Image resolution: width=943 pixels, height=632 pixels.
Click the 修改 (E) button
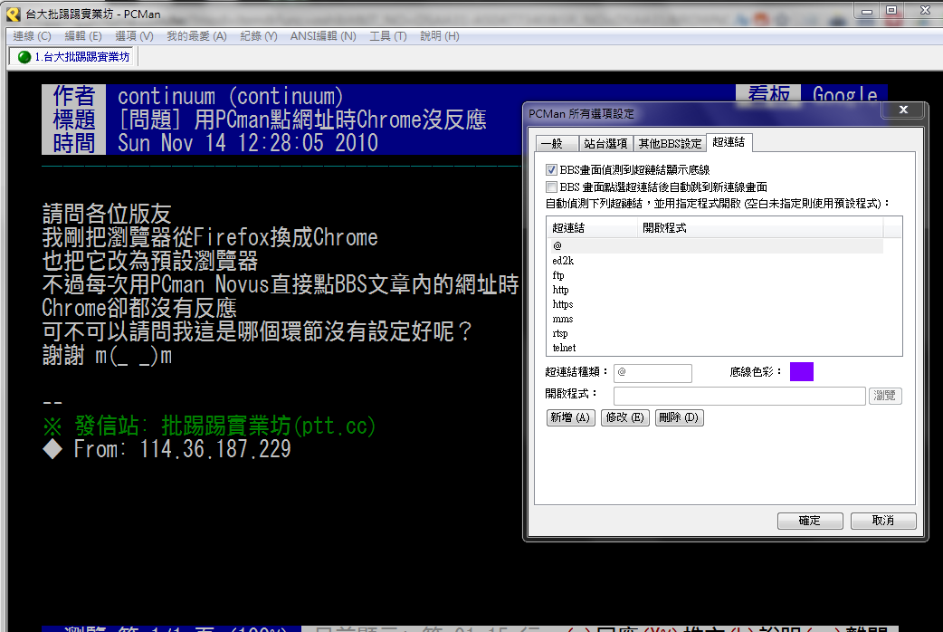(625, 417)
